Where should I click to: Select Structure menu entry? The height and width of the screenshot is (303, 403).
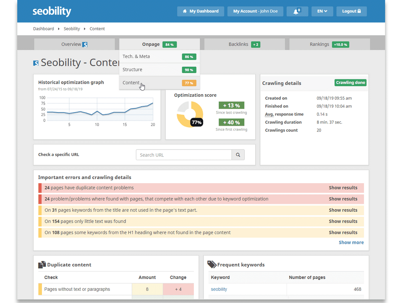[160, 70]
